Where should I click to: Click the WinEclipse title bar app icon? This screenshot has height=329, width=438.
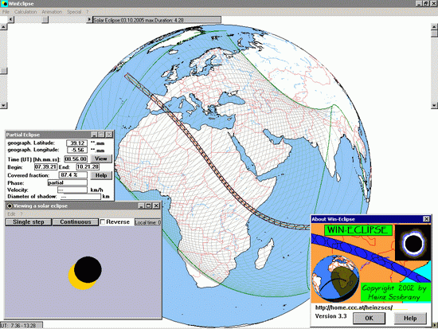coord(4,4)
